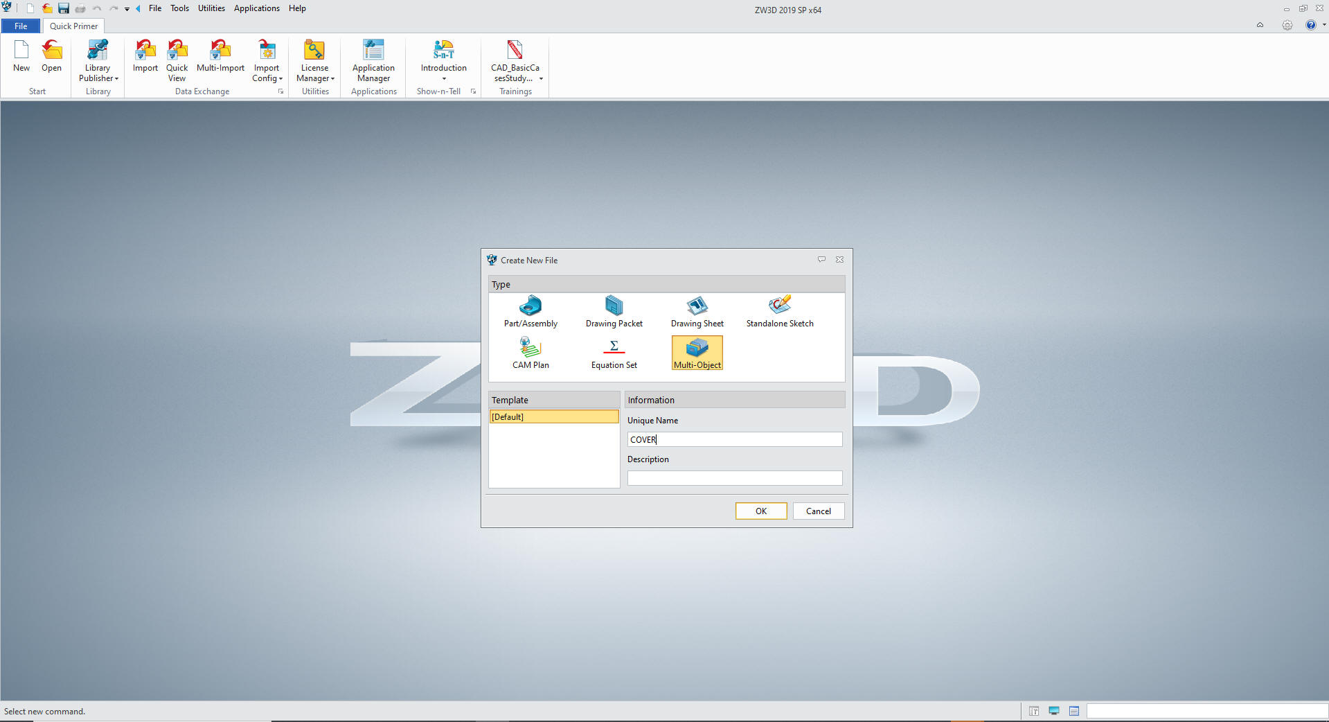Click the blue collapse-menu triangle in title bar

click(x=138, y=8)
